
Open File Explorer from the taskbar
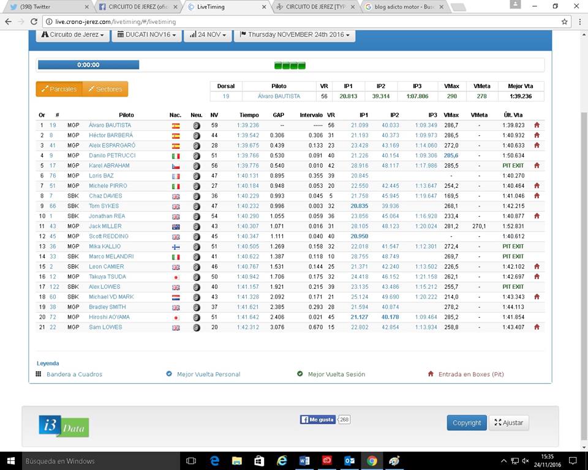click(x=236, y=461)
